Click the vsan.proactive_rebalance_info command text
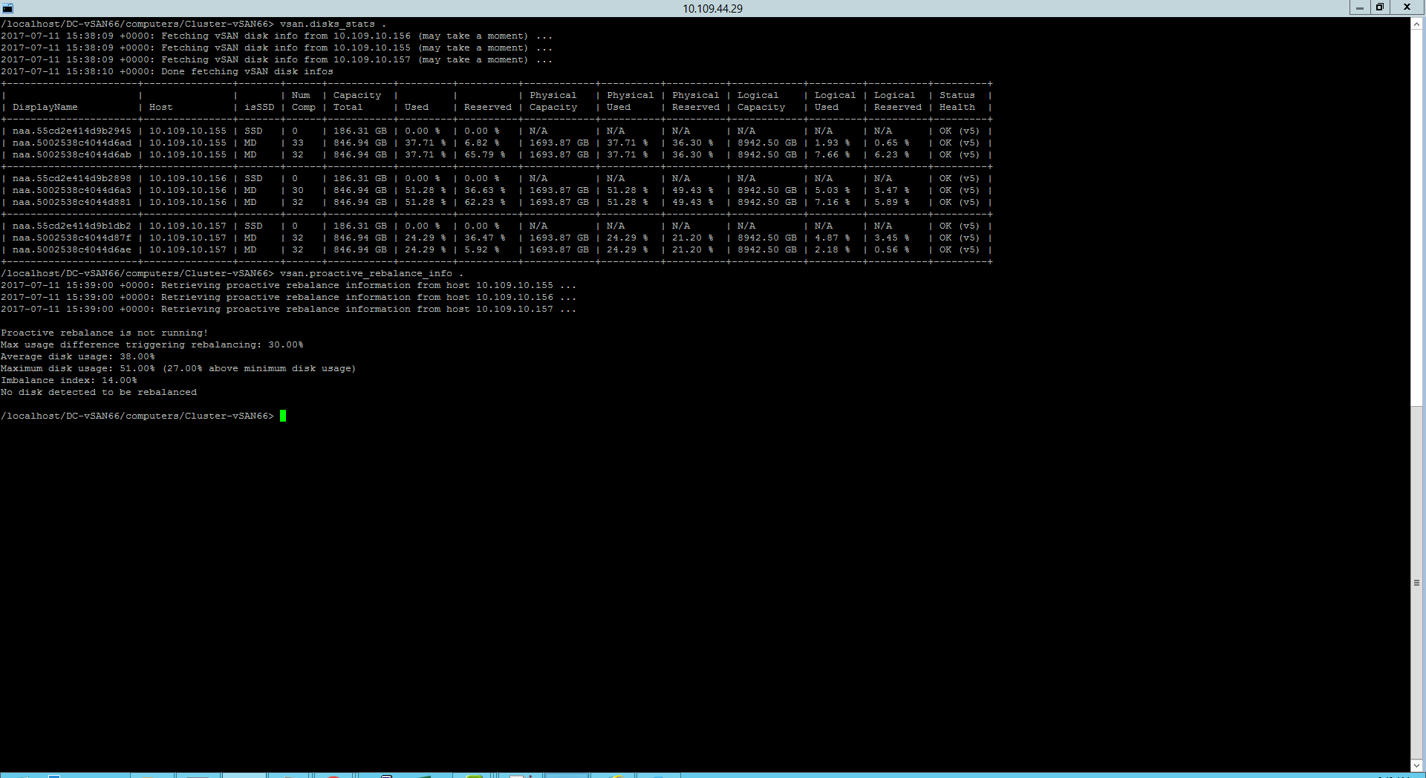The image size is (1426, 778). click(366, 273)
